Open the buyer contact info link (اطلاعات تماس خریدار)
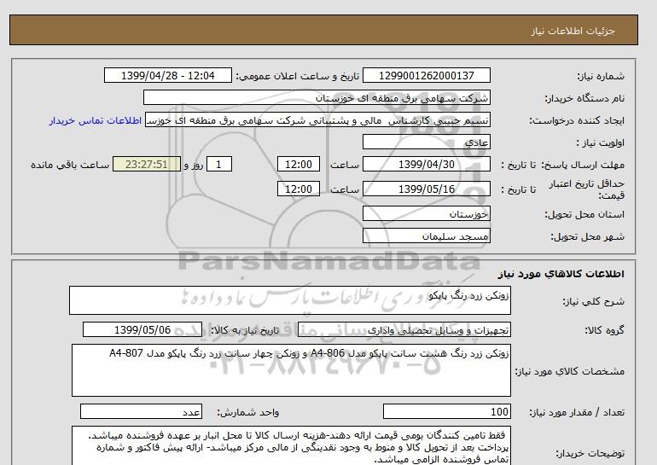 [96, 121]
